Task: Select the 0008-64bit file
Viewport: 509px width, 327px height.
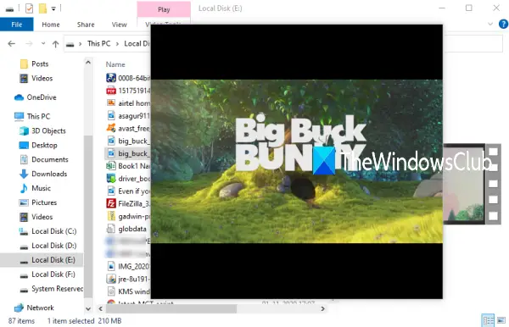Action: (128, 78)
